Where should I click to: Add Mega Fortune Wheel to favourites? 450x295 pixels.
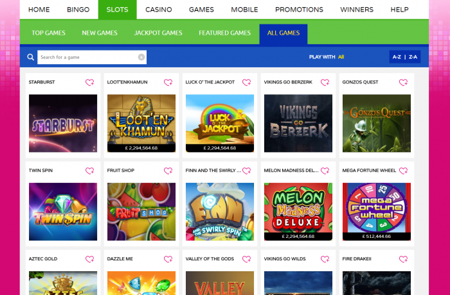click(403, 171)
